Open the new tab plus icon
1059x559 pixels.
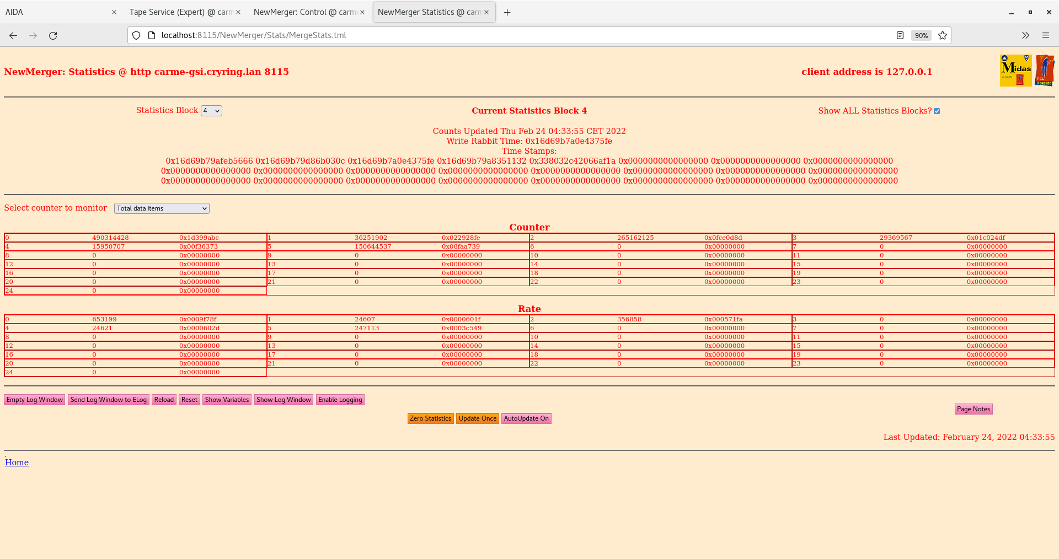tap(507, 12)
